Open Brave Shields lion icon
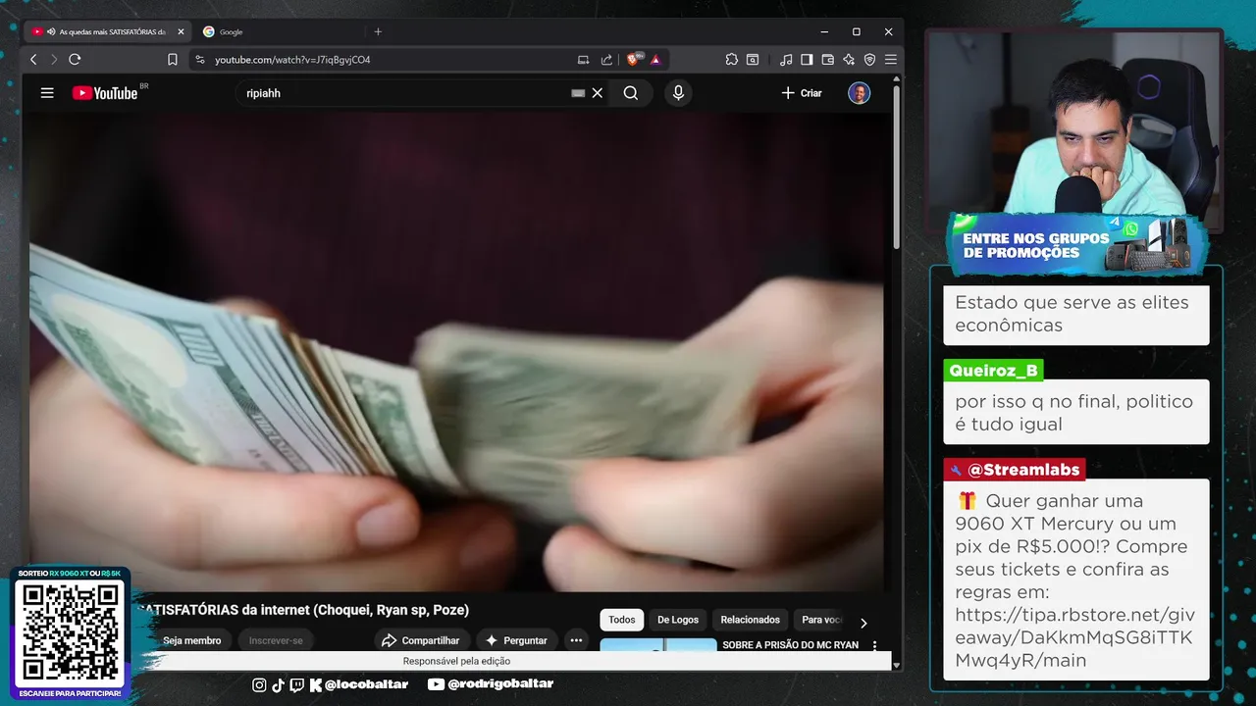This screenshot has height=706, width=1256. (x=634, y=60)
